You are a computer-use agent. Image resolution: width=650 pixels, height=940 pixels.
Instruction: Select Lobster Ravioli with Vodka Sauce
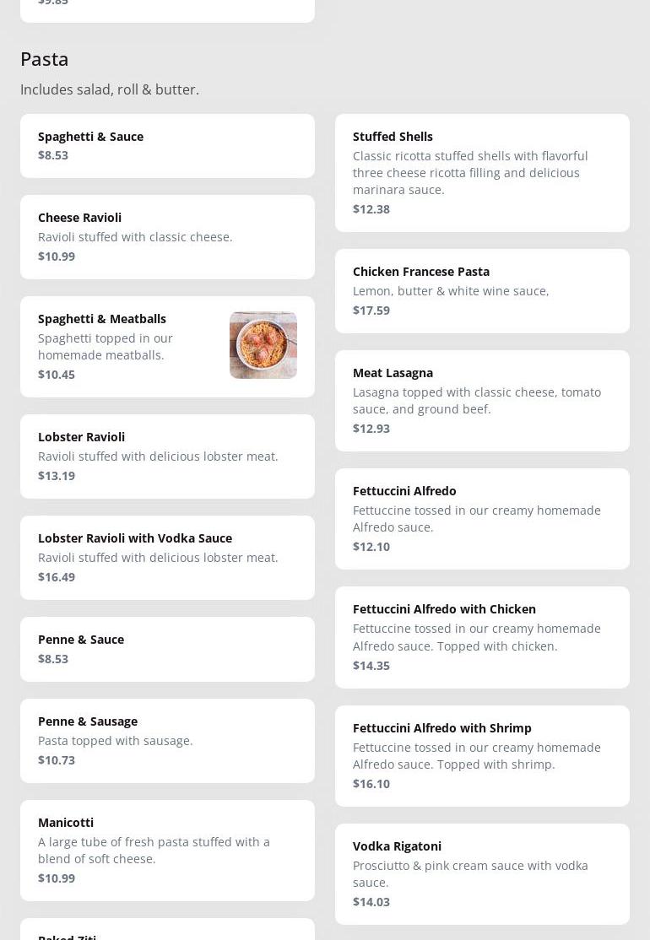167,558
